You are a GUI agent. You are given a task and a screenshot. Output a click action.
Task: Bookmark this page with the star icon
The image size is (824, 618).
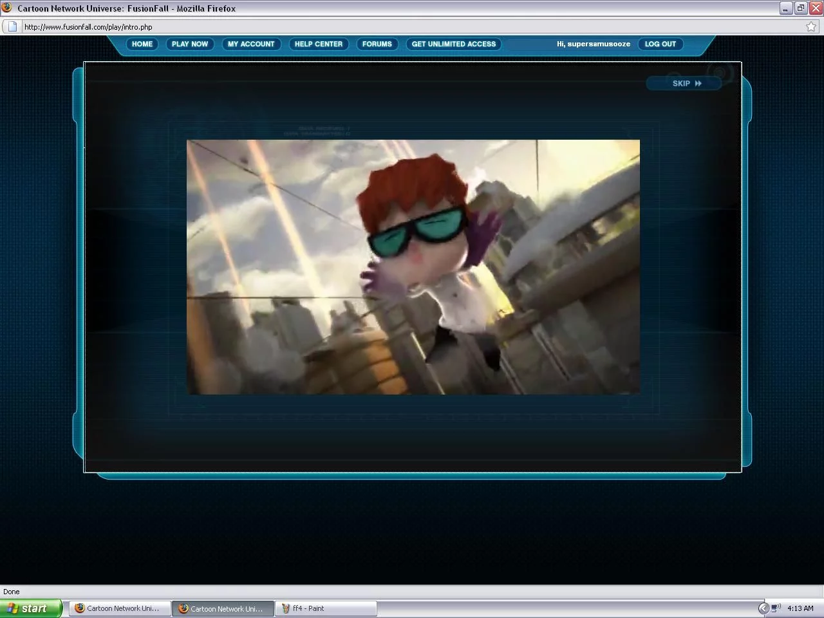(x=811, y=26)
